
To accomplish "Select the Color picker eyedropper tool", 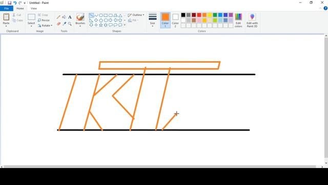I will tap(64, 24).
